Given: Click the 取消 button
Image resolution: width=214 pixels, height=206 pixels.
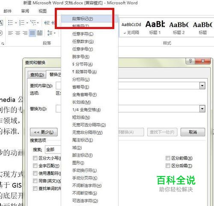Looking at the screenshot, I should click(193, 132).
